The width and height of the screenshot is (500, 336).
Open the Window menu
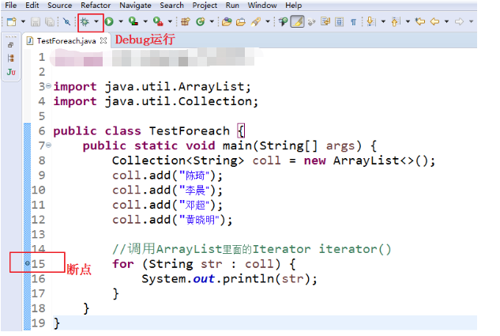coord(262,5)
